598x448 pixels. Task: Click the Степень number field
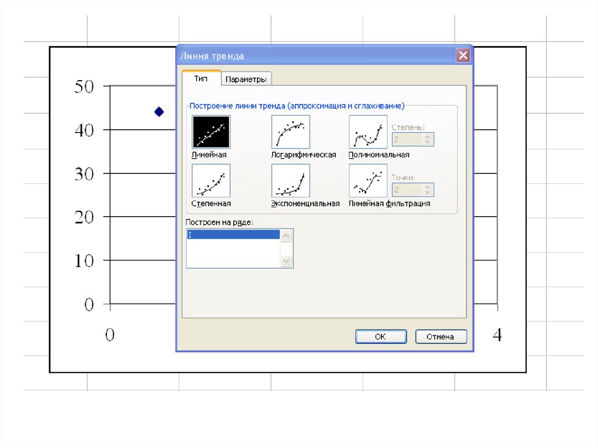point(406,140)
